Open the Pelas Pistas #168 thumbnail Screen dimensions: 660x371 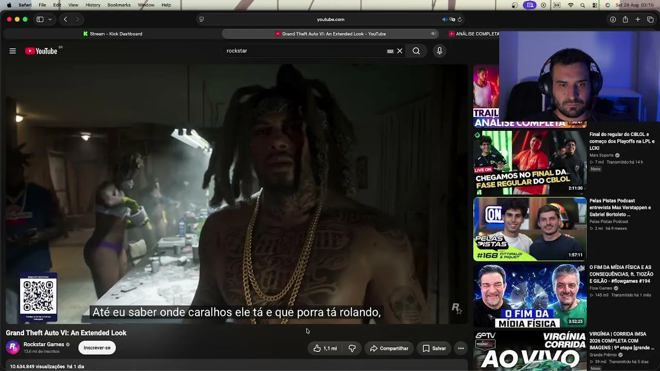point(530,229)
